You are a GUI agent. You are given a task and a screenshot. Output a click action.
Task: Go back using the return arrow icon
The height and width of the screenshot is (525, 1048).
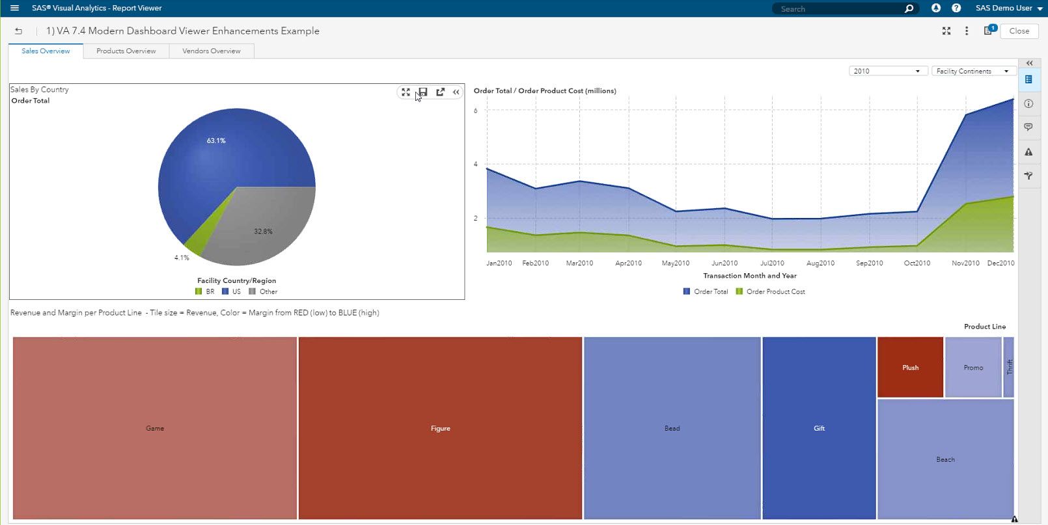[19, 31]
